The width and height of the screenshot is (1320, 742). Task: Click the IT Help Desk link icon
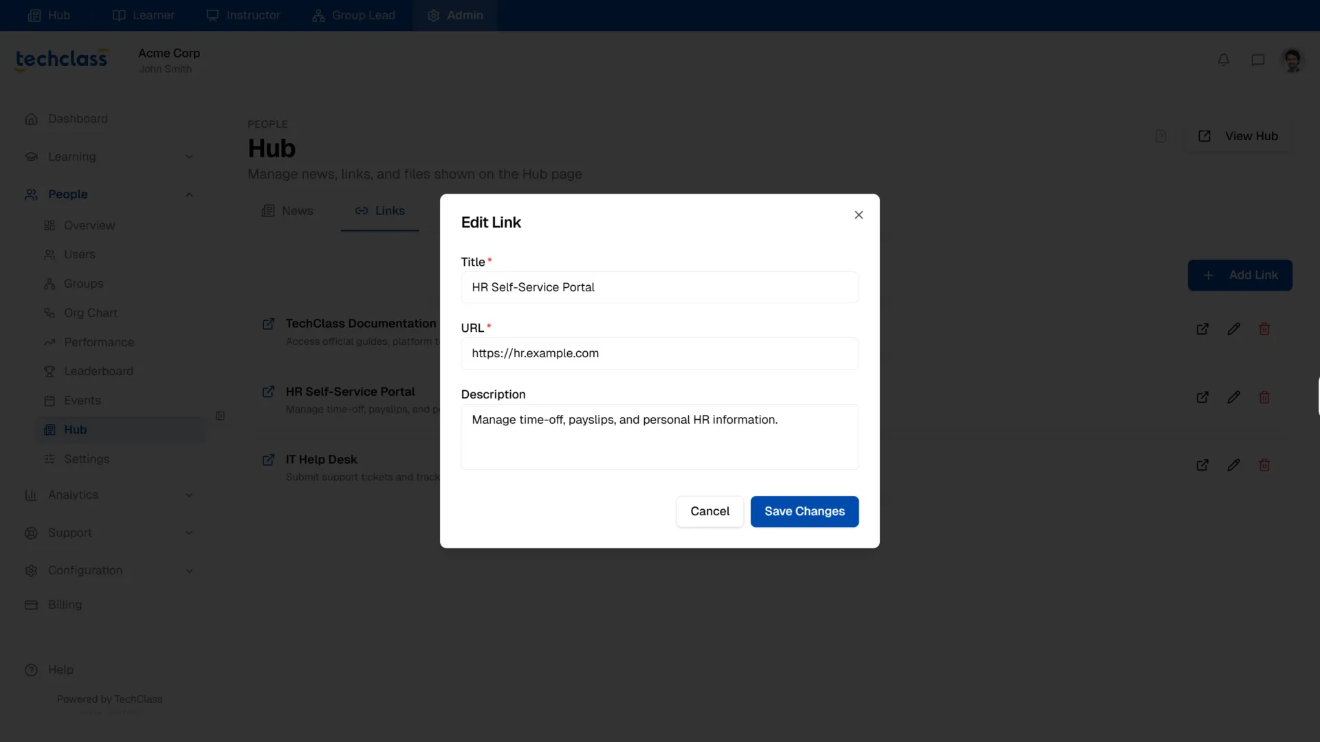point(268,460)
